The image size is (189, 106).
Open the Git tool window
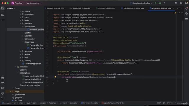[2, 98]
